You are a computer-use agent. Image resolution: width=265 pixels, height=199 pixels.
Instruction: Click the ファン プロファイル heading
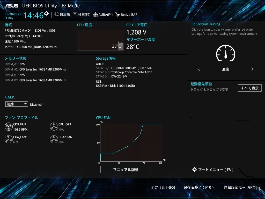click(21, 118)
